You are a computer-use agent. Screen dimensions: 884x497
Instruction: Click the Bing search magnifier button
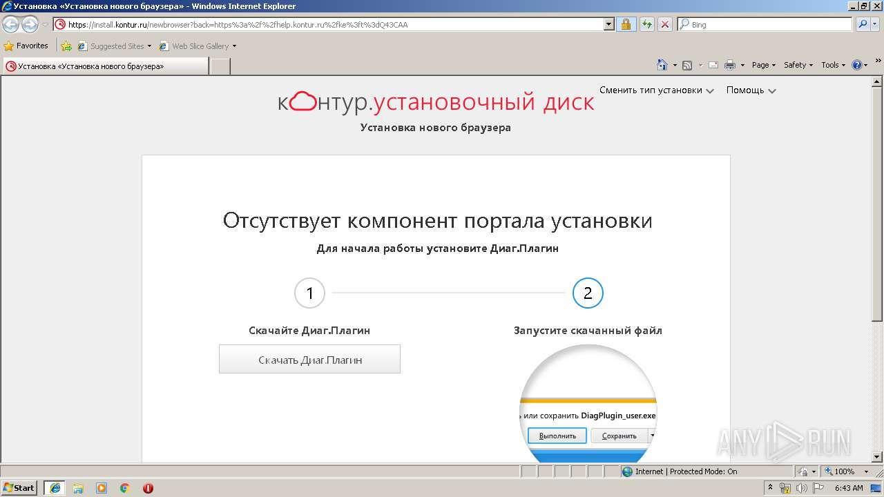point(863,24)
